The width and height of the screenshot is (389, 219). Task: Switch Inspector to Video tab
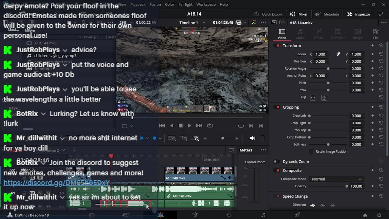pos(282,34)
